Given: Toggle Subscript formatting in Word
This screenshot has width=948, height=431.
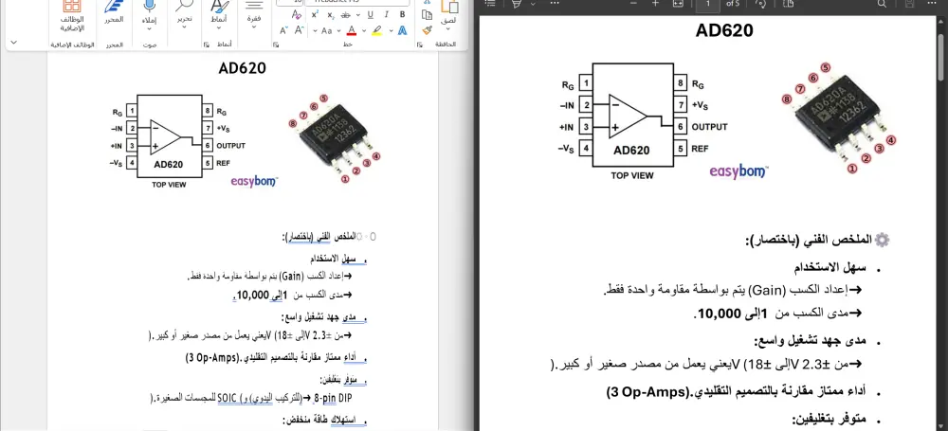Looking at the screenshot, I should coord(330,15).
